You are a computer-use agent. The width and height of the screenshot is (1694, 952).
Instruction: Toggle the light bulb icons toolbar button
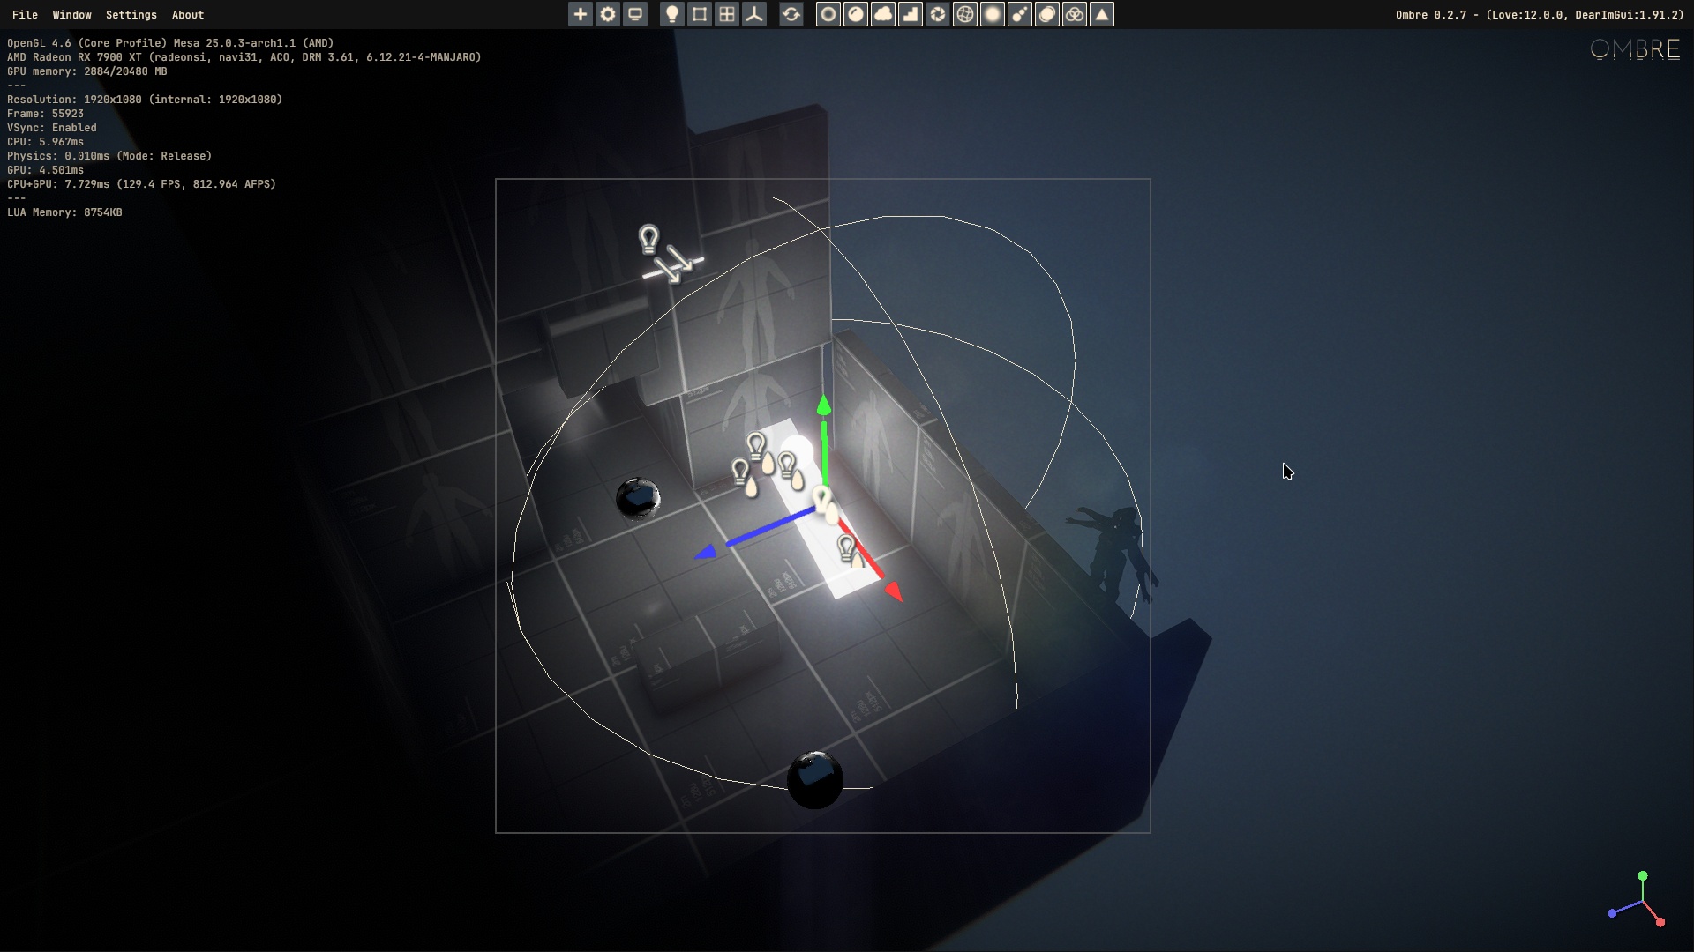point(672,14)
